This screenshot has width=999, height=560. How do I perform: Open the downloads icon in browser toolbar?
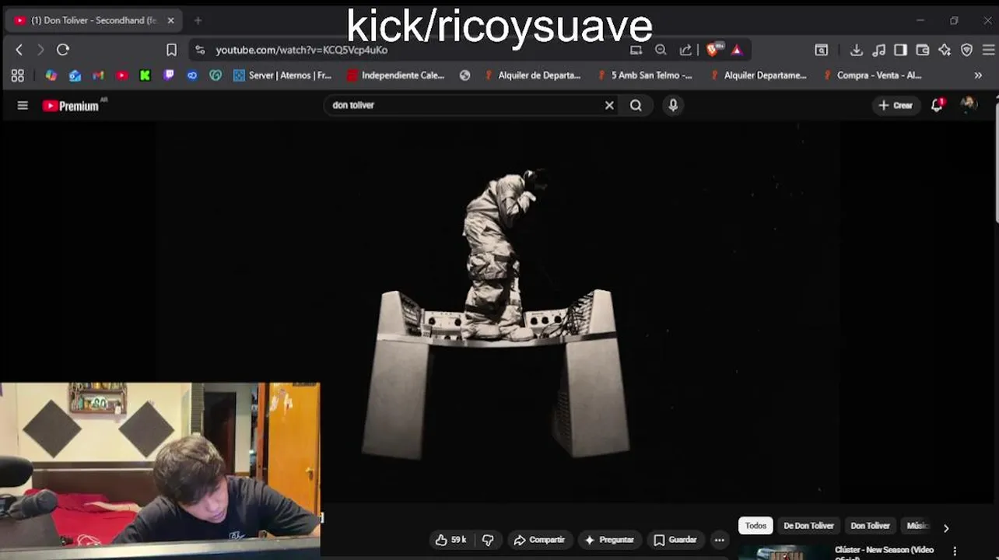[x=856, y=50]
